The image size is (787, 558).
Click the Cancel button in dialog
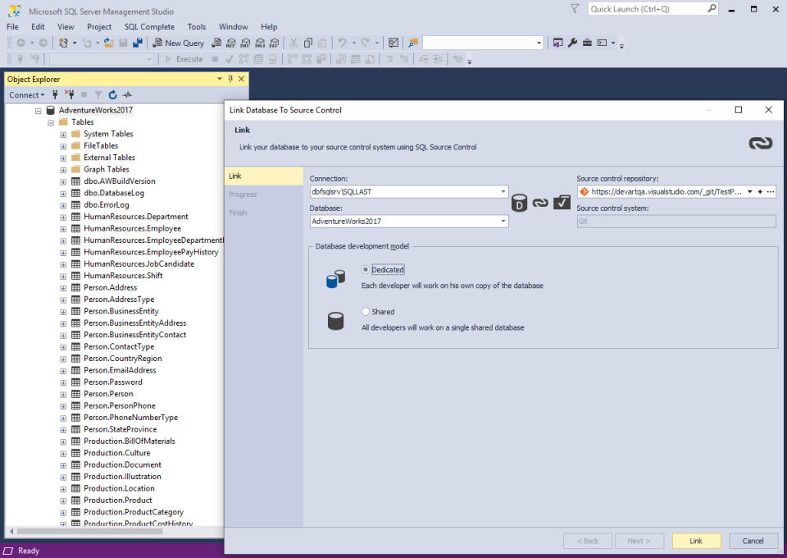(753, 541)
